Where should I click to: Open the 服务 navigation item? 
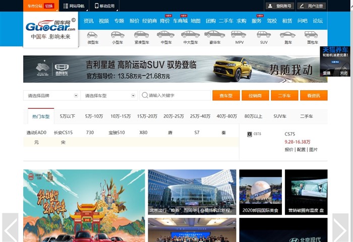[256, 21]
